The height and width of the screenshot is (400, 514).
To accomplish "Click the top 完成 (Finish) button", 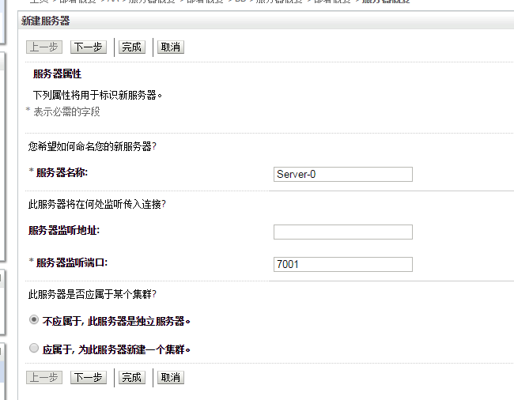I will [132, 47].
